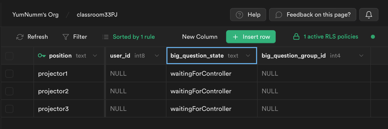The image size is (388, 129).
Task: Click the Filter funnel icon
Action: (x=65, y=37)
